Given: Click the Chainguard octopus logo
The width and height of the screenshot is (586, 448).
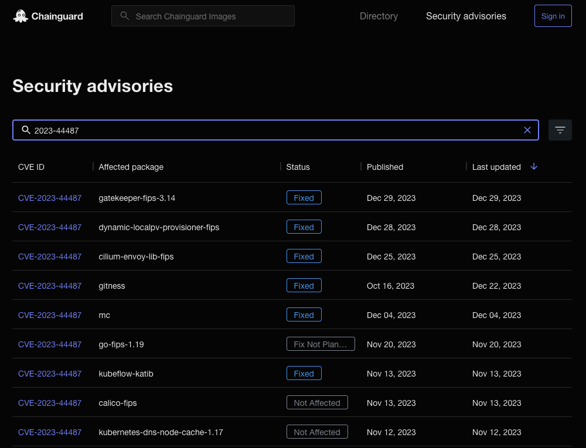Looking at the screenshot, I should pyautogui.click(x=20, y=16).
